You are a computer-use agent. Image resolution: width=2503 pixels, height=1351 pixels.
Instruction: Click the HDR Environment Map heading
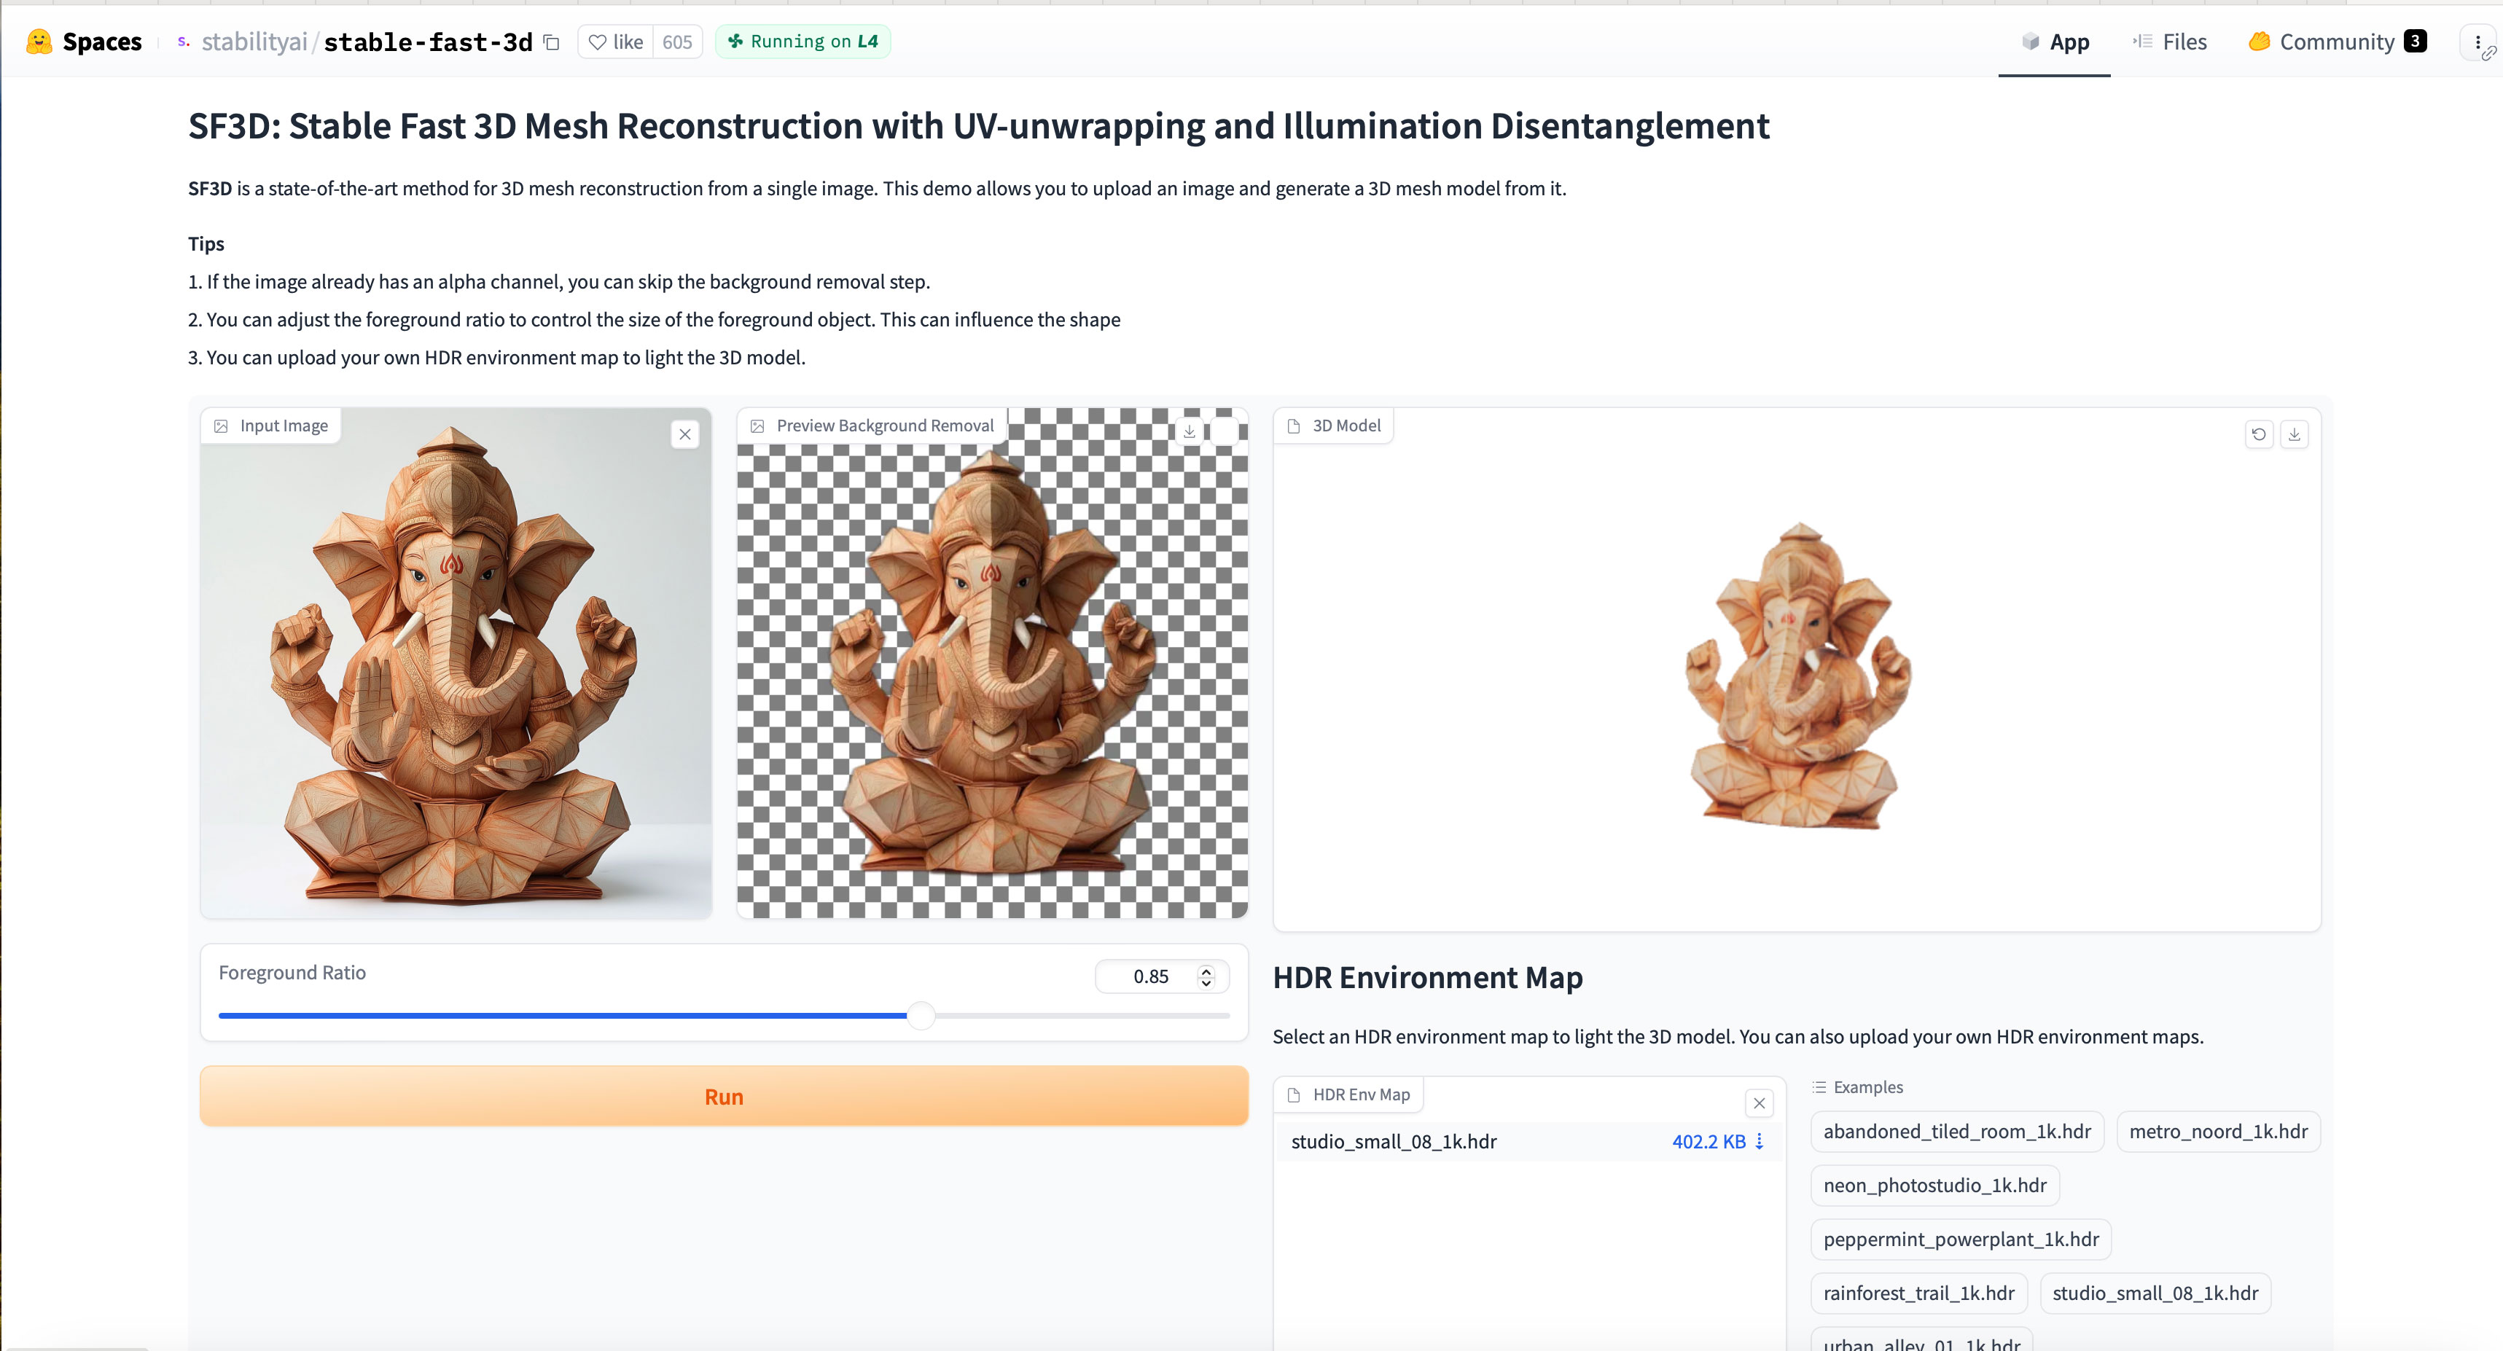click(1427, 977)
